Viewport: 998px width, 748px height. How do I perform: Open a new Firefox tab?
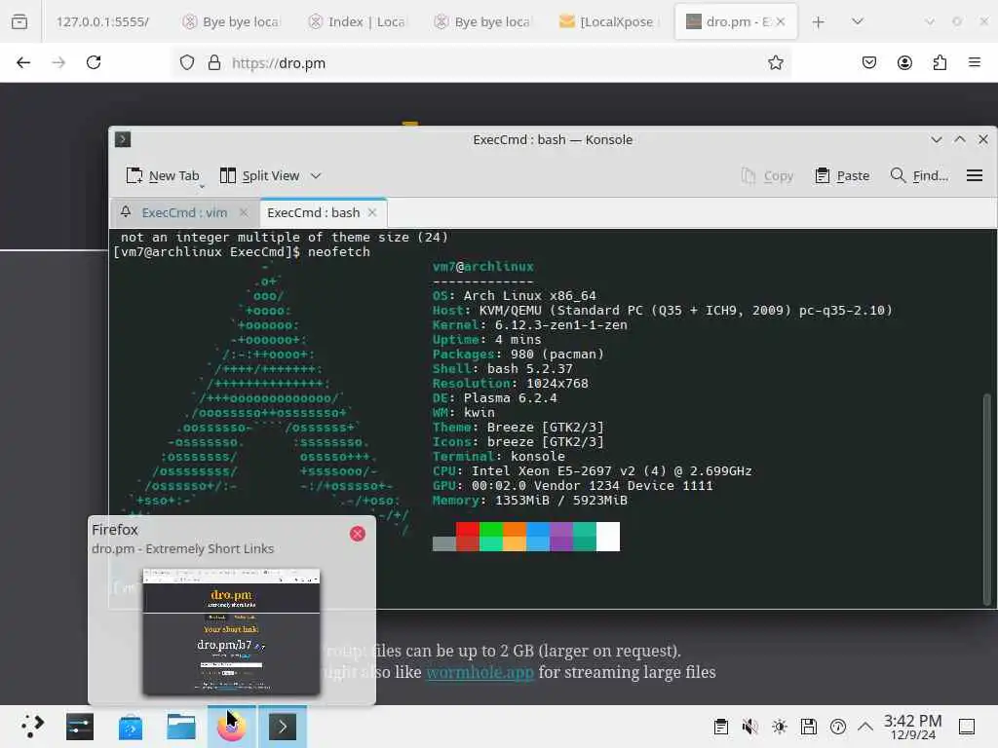819,21
